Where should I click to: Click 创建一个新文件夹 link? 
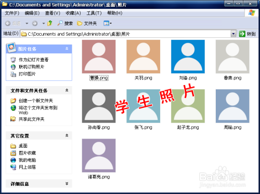[x=36, y=101]
